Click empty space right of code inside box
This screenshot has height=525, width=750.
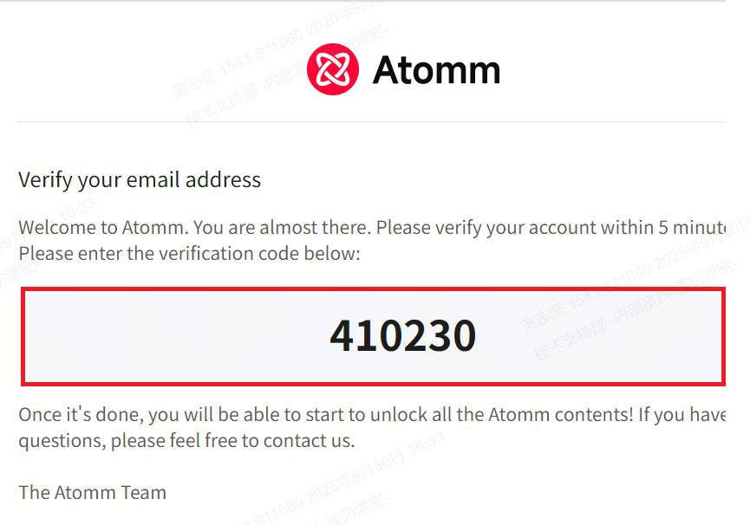tap(607, 336)
